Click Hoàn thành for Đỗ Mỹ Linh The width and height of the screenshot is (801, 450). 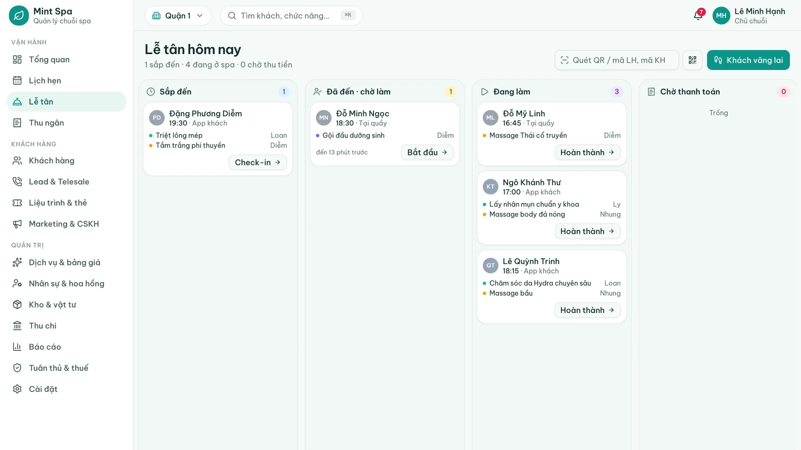[587, 152]
